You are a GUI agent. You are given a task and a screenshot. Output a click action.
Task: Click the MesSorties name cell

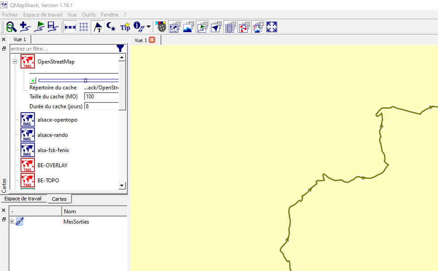pos(76,221)
